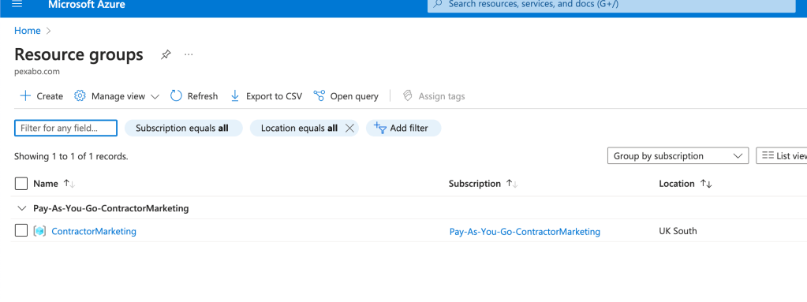Sort by Subscription column
The image size is (807, 302).
click(x=484, y=184)
